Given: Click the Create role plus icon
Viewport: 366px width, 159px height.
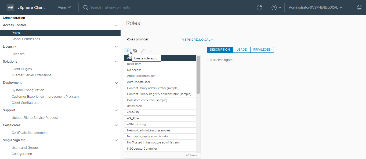Looking at the screenshot, I should (127, 51).
